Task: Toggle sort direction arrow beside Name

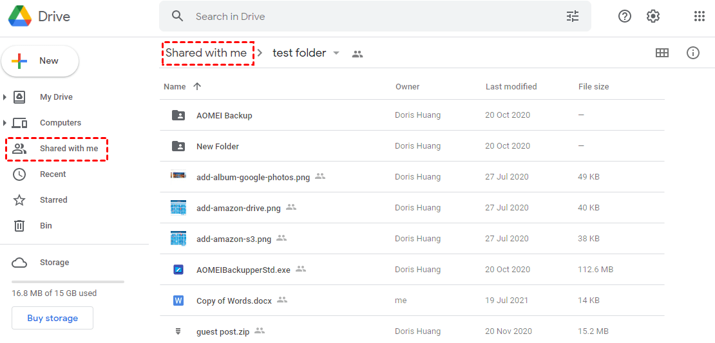Action: 197,86
